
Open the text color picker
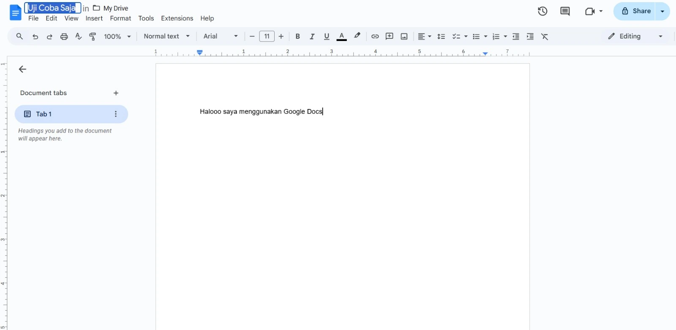point(341,36)
